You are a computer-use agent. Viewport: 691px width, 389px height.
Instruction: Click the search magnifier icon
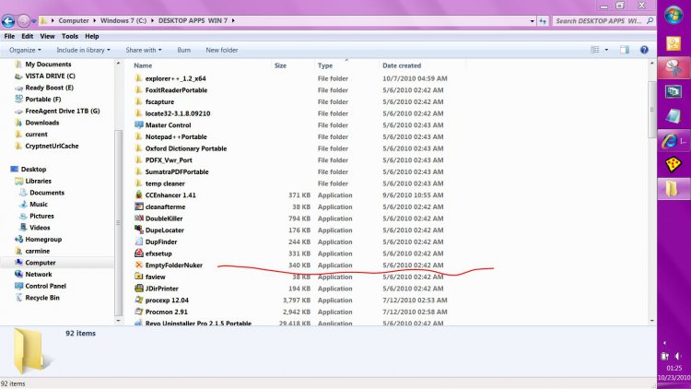click(650, 20)
